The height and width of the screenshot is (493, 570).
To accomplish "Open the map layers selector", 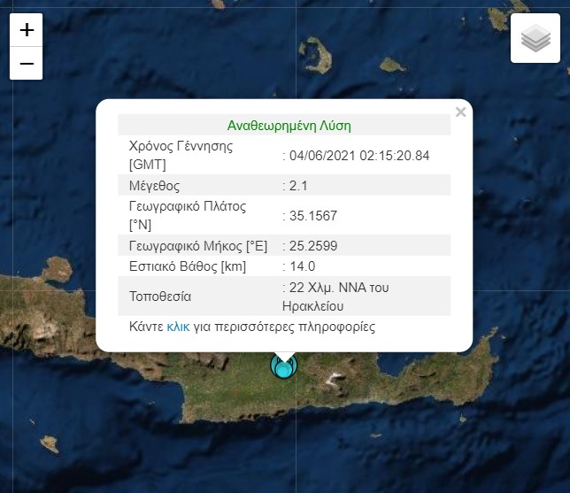I will 535,39.
